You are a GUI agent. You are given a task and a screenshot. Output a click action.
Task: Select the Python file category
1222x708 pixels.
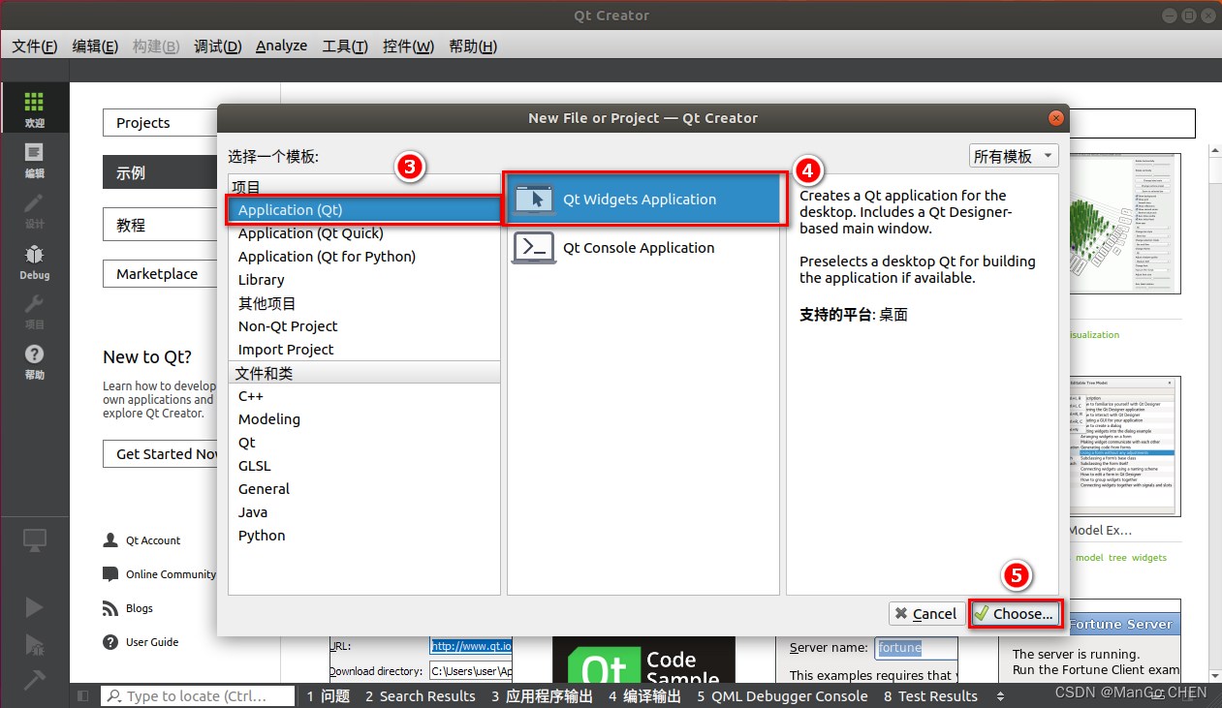(x=364, y=536)
